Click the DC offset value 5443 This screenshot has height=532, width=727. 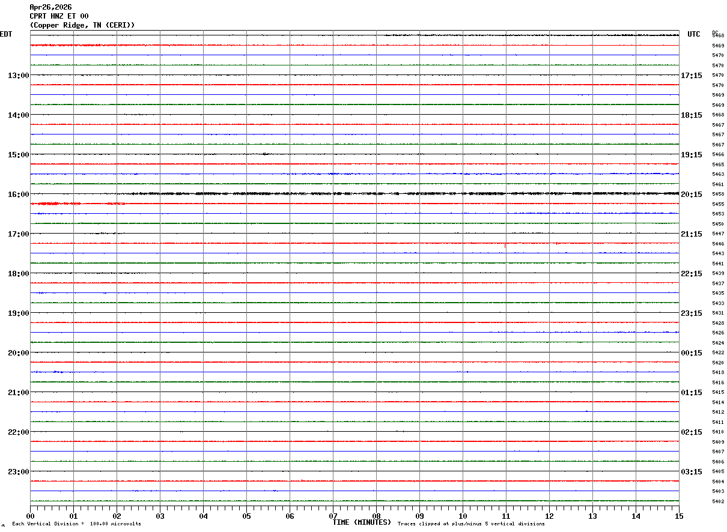pyautogui.click(x=718, y=253)
